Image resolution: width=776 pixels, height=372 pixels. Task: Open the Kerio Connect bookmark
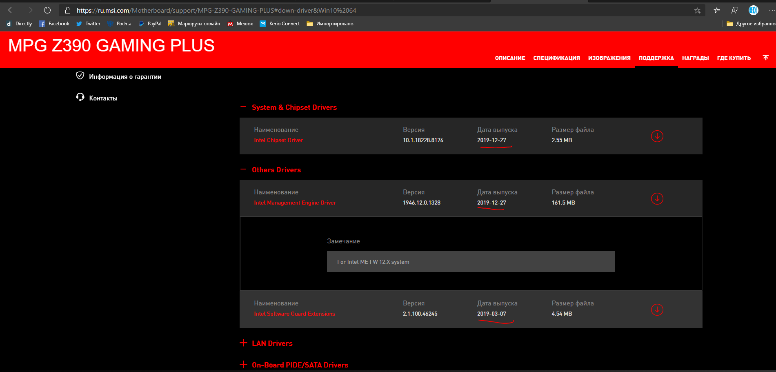pyautogui.click(x=280, y=24)
